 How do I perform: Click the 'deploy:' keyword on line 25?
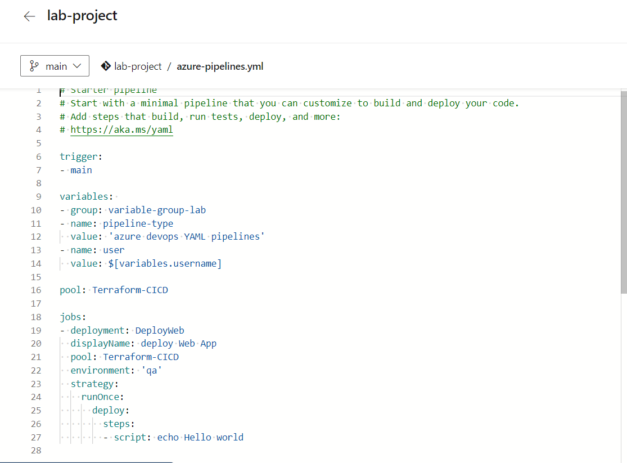pyautogui.click(x=111, y=411)
